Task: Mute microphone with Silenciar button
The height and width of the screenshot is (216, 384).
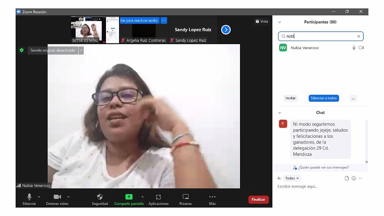Action: pyautogui.click(x=29, y=197)
